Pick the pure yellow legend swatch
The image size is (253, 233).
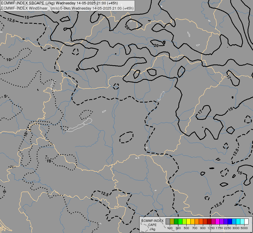click(x=188, y=221)
